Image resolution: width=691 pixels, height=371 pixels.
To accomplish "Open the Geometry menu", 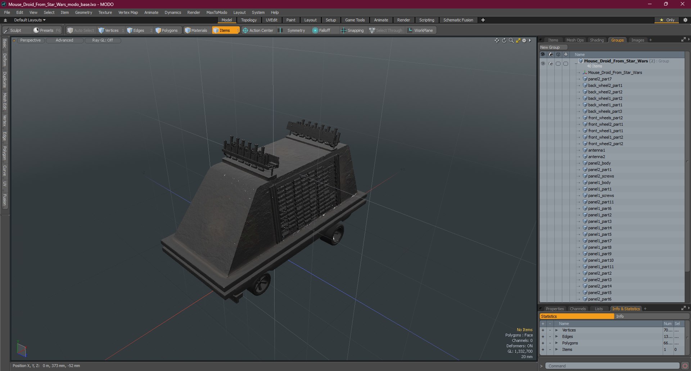I will point(83,12).
